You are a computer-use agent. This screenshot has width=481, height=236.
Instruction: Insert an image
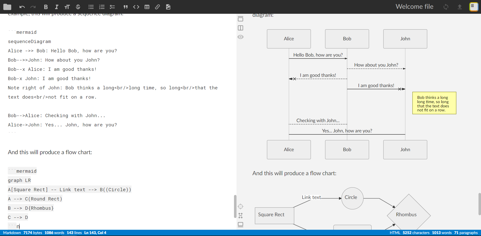[168, 7]
